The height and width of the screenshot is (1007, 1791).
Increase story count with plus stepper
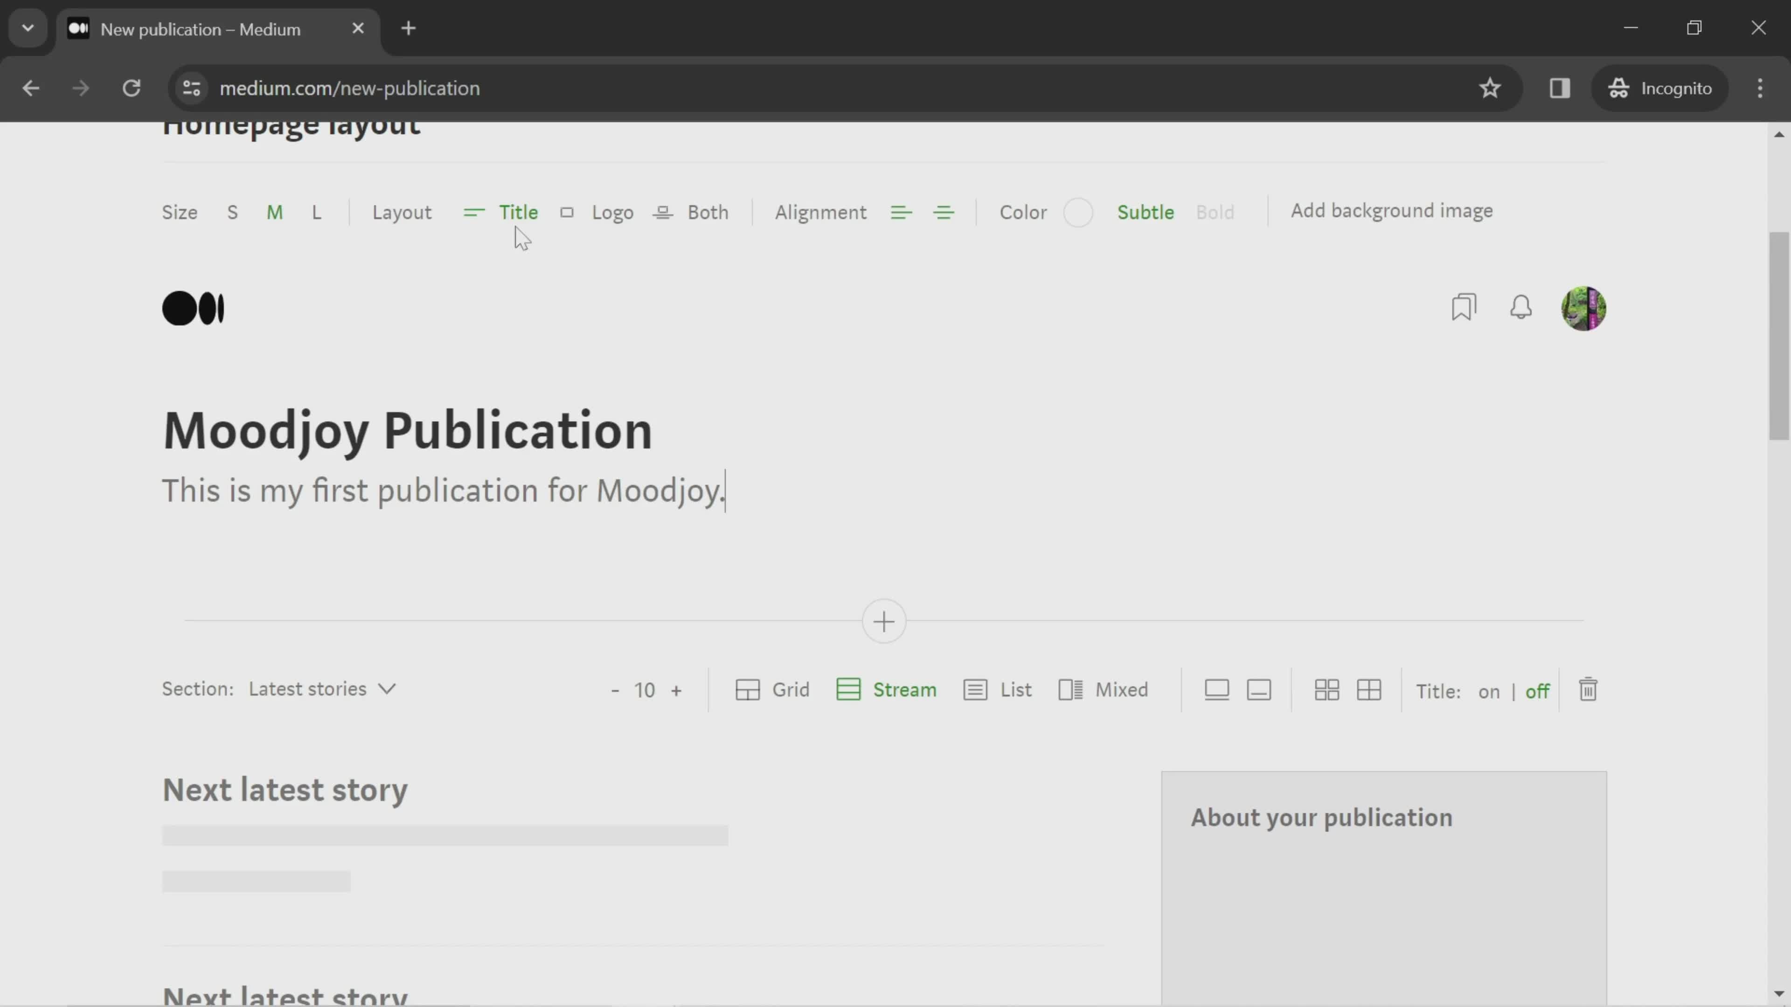pos(678,690)
